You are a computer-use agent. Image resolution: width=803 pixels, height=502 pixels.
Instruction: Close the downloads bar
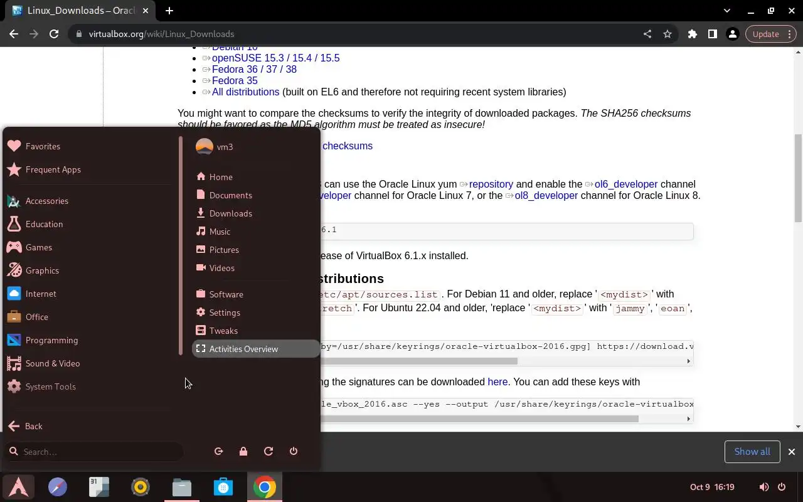(x=792, y=452)
